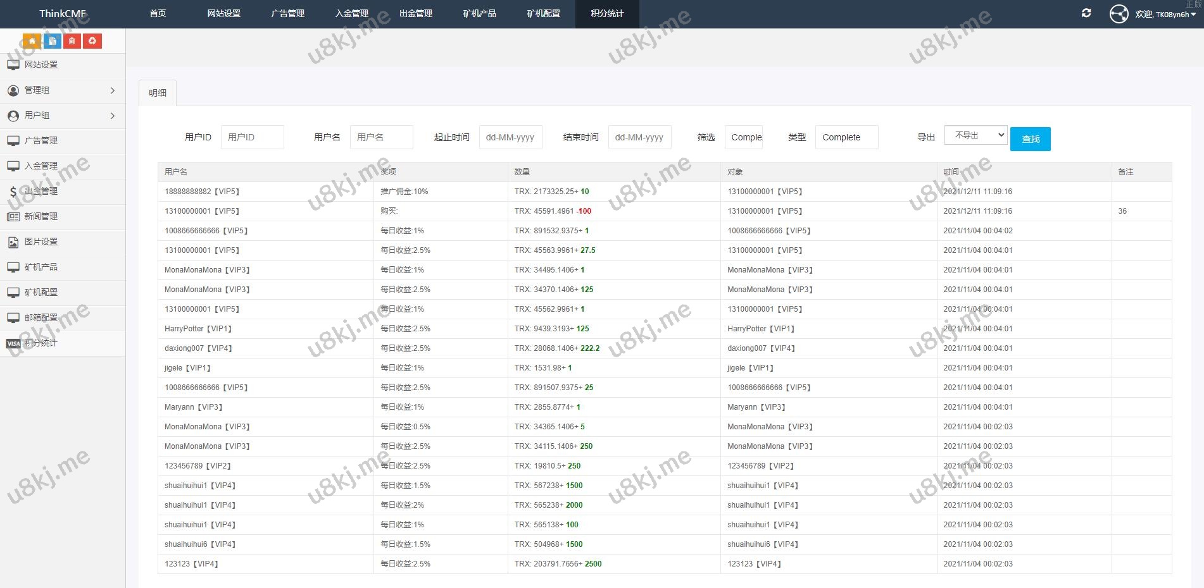
Task: Open the 欢迎 TK08yn6h account dropdown
Action: click(x=1165, y=14)
